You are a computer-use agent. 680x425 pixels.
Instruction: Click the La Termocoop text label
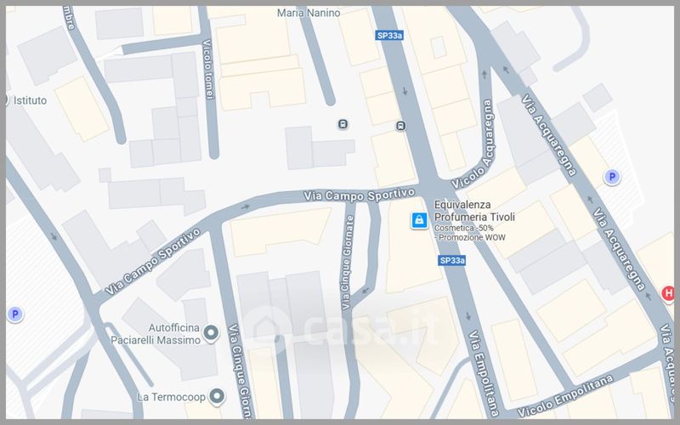(171, 397)
